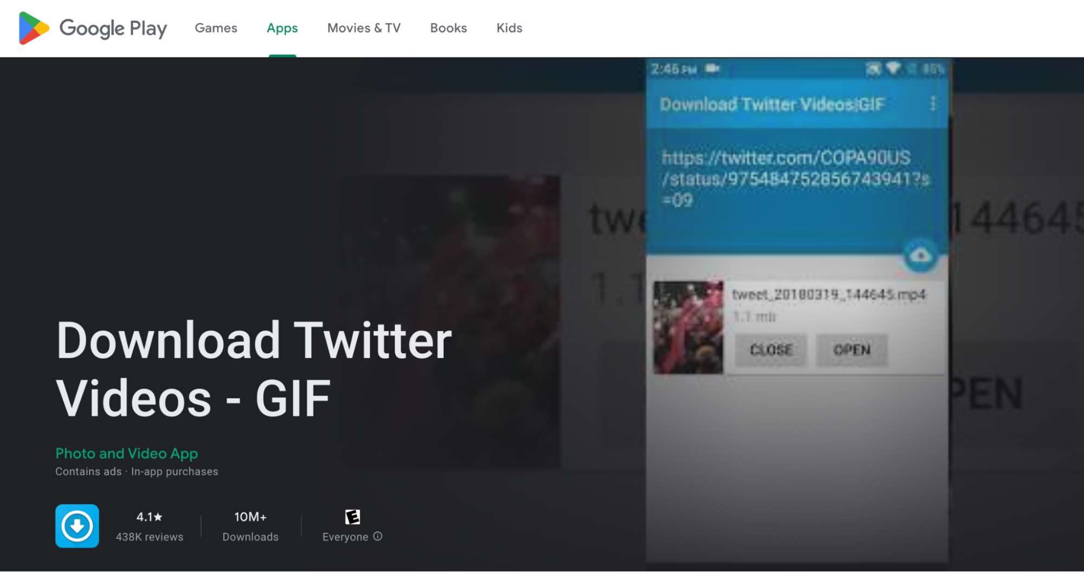1084x572 pixels.
Task: Click the camera icon beside 2:46 PM
Action: click(712, 68)
